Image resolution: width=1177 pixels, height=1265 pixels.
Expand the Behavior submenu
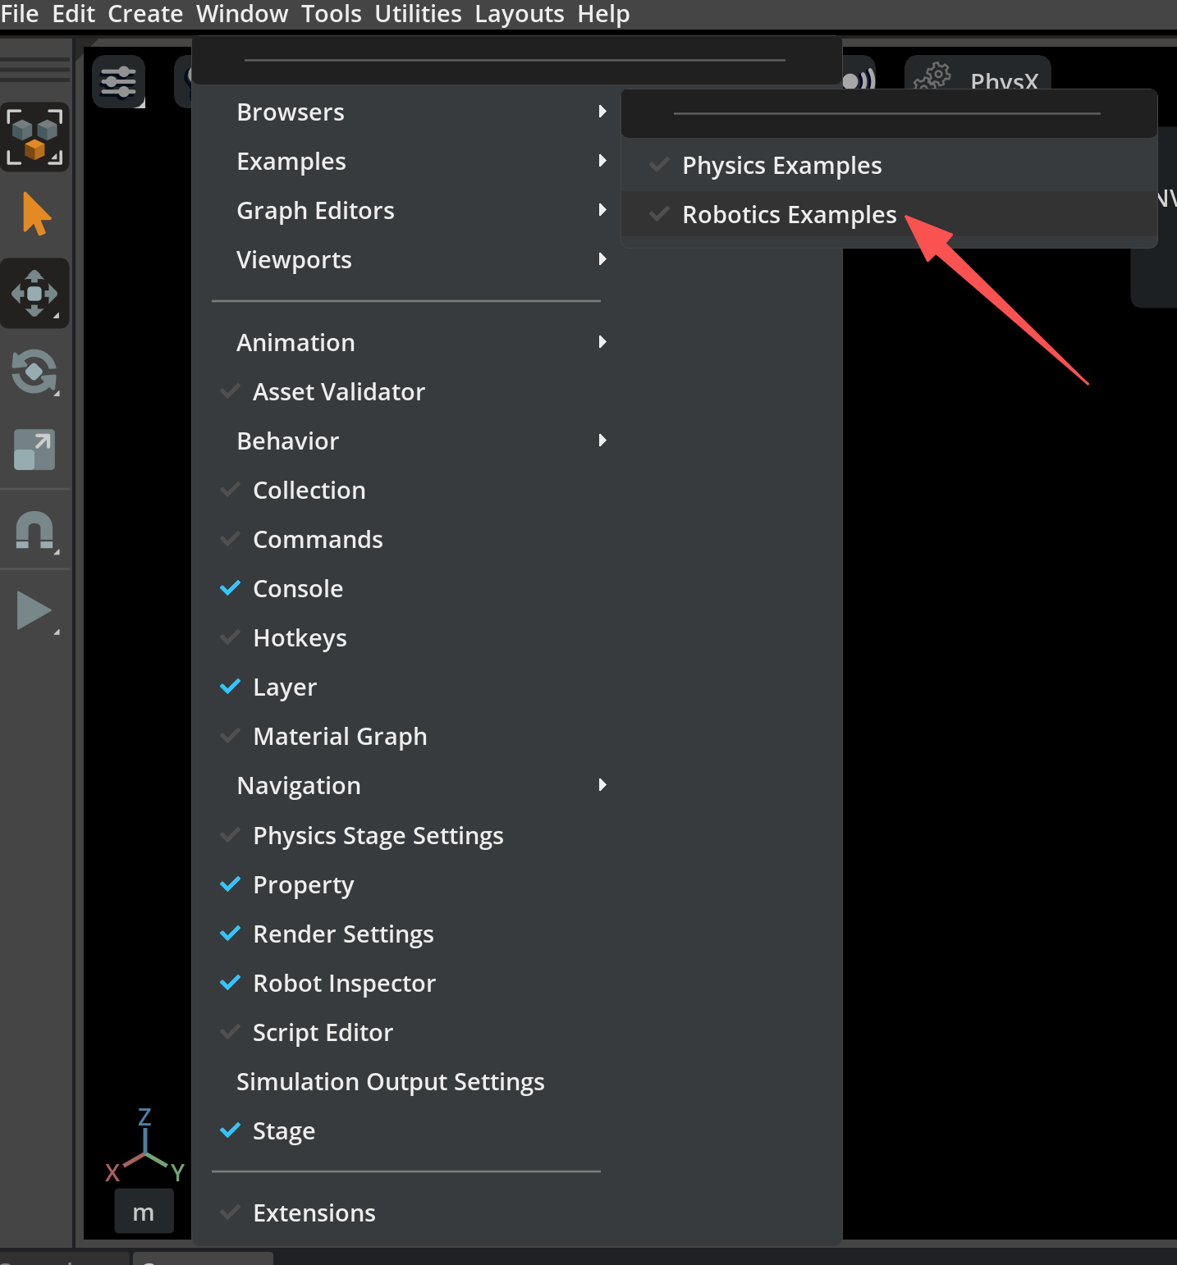click(406, 441)
